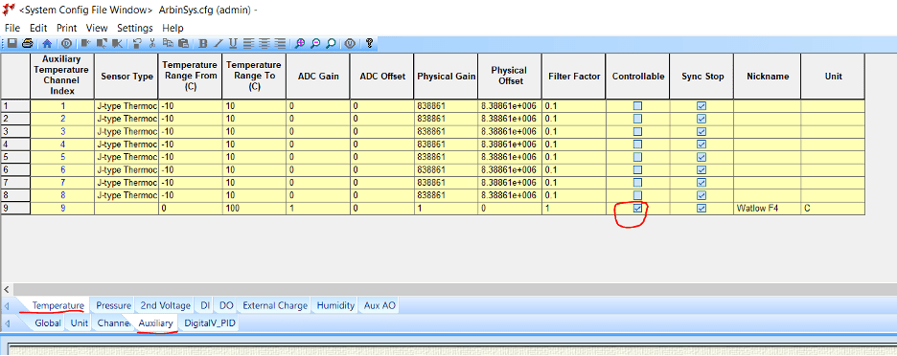
Task: Click the Zoom In magnifier icon
Action: tap(299, 43)
